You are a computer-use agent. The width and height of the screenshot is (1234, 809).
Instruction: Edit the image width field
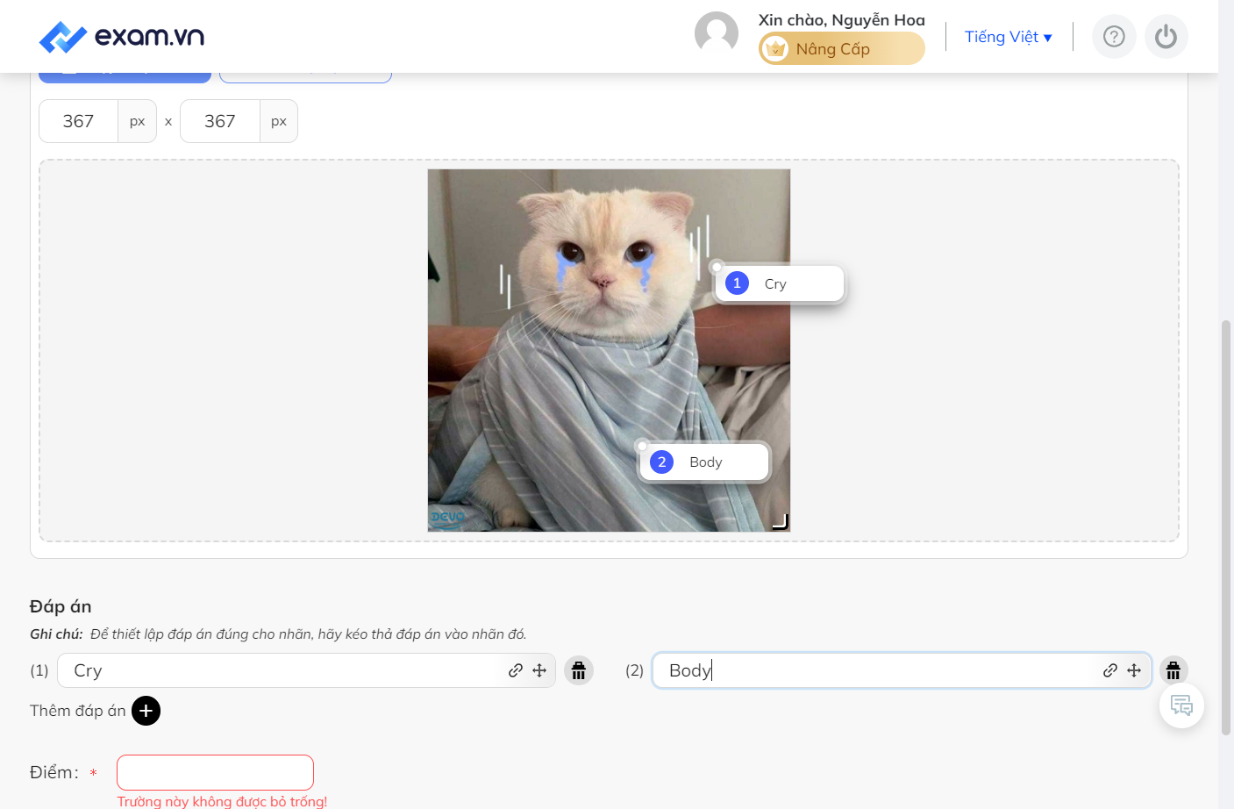pos(79,121)
